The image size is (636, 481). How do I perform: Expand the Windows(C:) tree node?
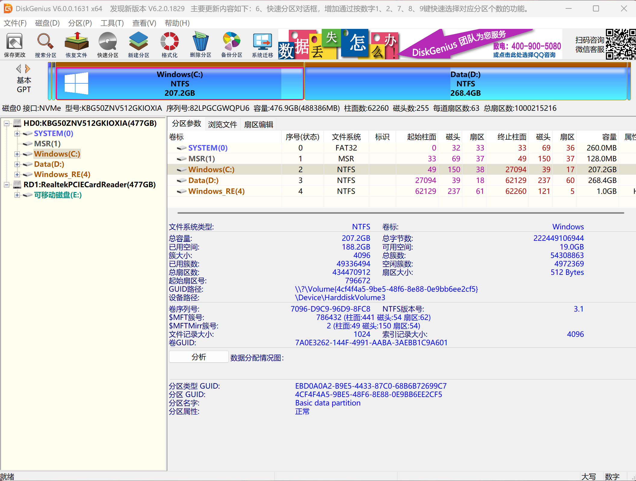(x=17, y=154)
